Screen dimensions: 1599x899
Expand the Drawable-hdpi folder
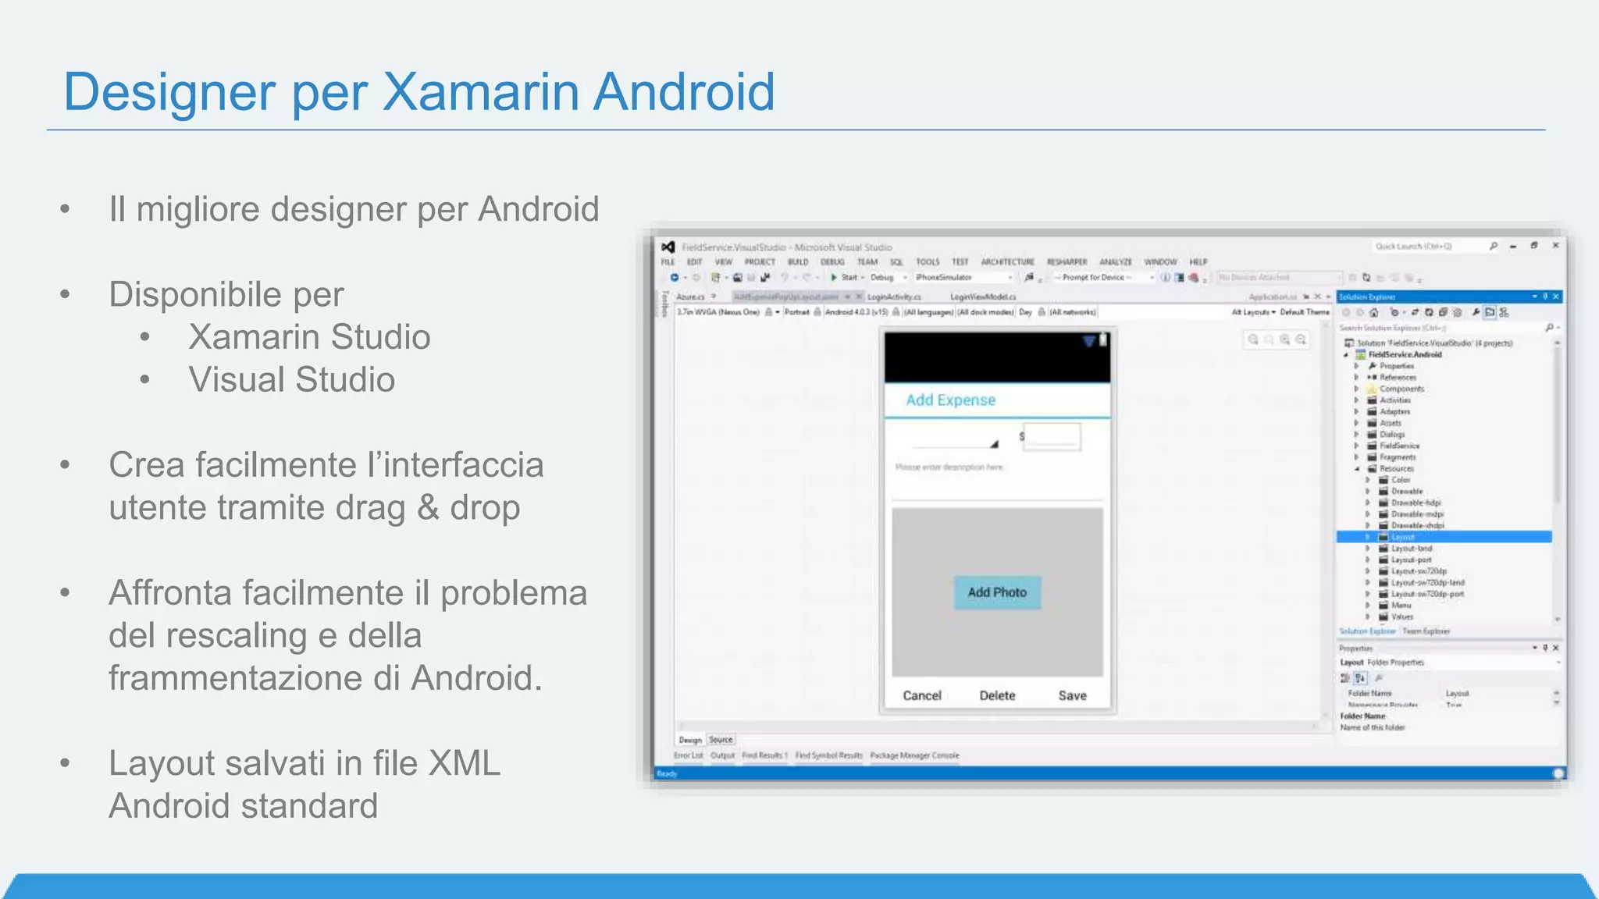click(1368, 503)
